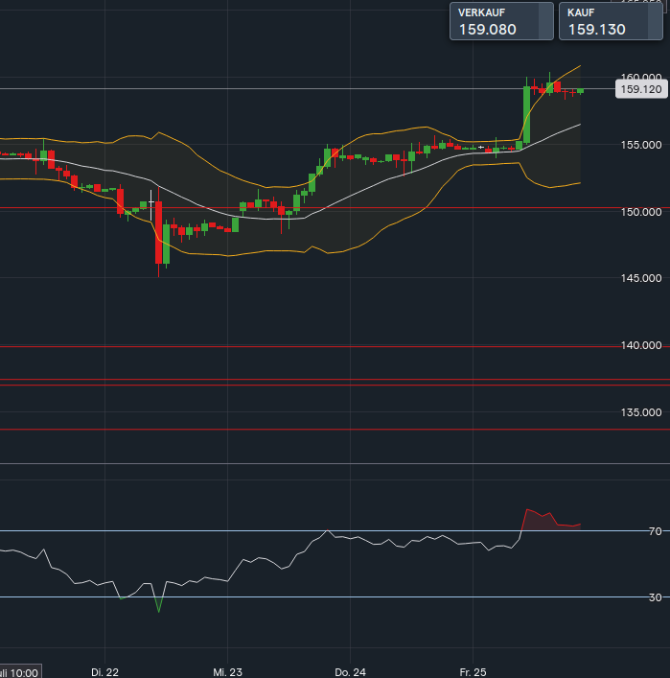670x678 pixels.
Task: Select the red horizontal line near 150.000
Action: [288, 208]
